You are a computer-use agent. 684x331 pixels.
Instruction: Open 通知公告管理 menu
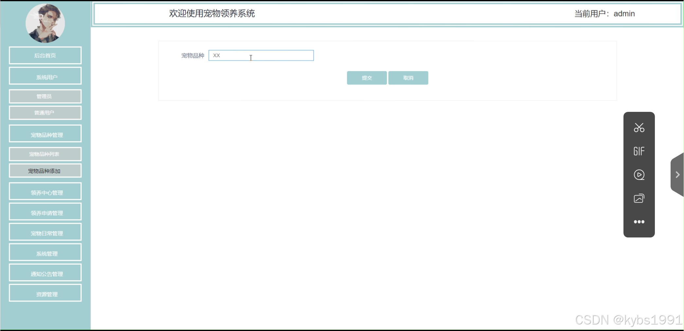(x=45, y=272)
